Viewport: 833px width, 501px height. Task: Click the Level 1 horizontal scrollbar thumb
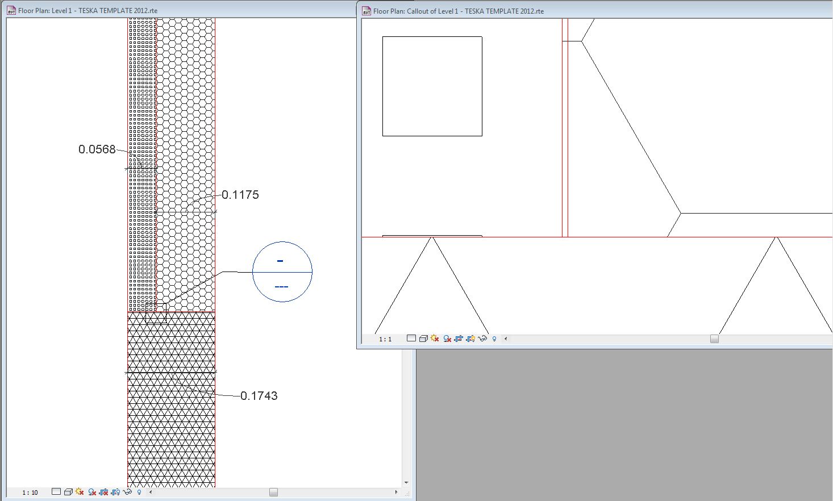273,492
